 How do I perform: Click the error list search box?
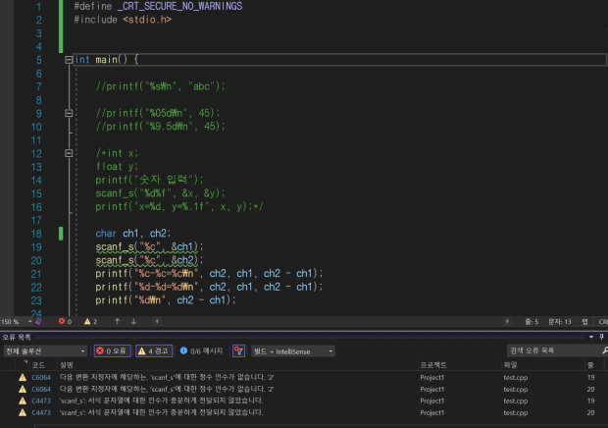[549, 350]
